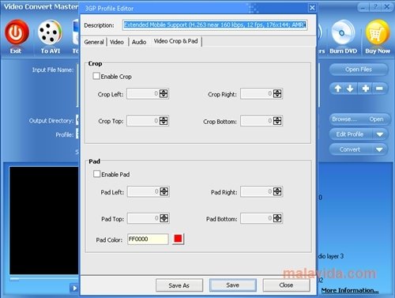
Task: Move file down with the down arrow icon
Action: pyautogui.click(x=350, y=89)
